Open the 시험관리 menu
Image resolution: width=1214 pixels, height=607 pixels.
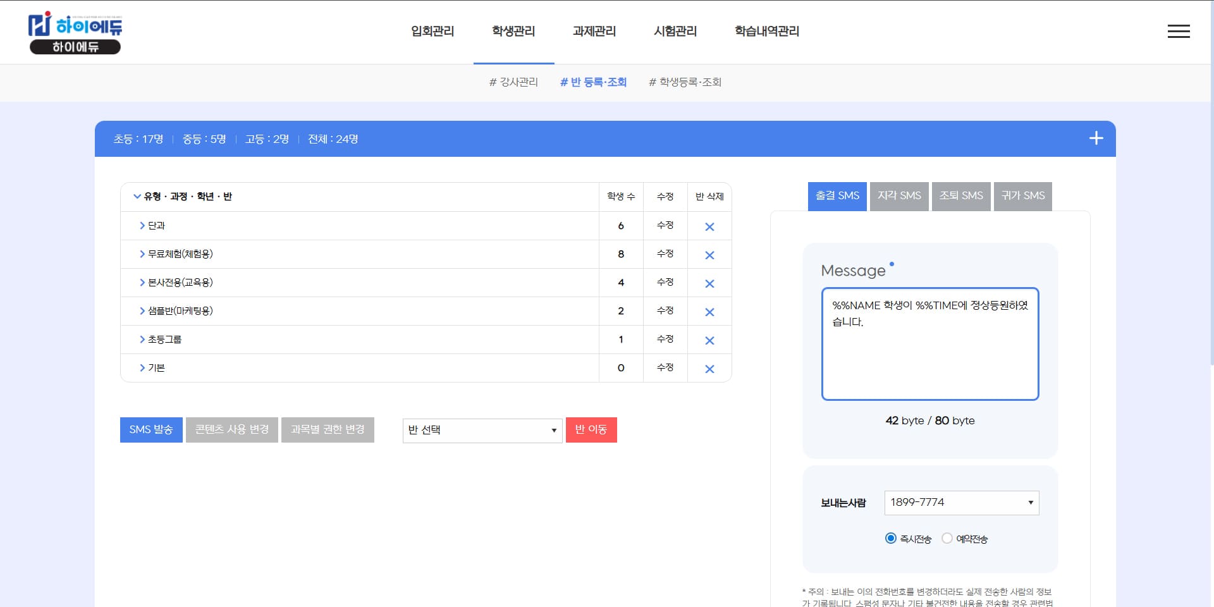click(675, 31)
